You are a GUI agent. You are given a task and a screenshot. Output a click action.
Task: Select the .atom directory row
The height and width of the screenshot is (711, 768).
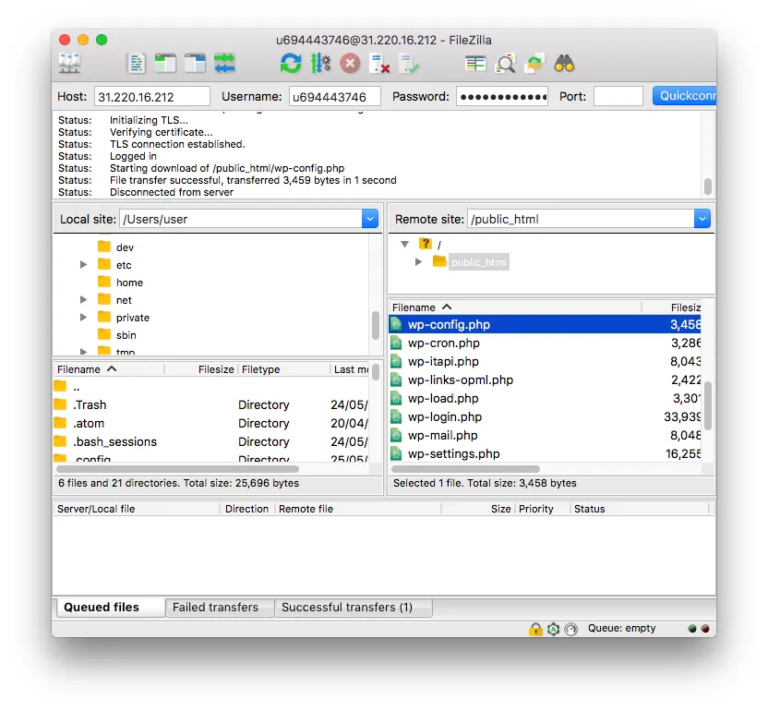[x=210, y=423]
